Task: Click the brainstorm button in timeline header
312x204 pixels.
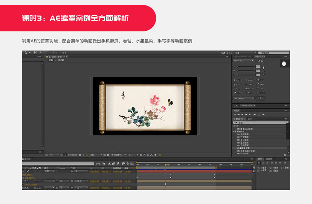Action: pyautogui.click(x=123, y=164)
